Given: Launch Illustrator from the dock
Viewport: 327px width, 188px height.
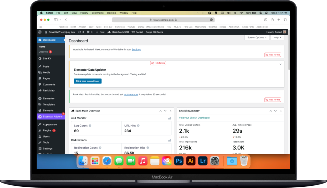Looking at the screenshot, I should (191, 161).
